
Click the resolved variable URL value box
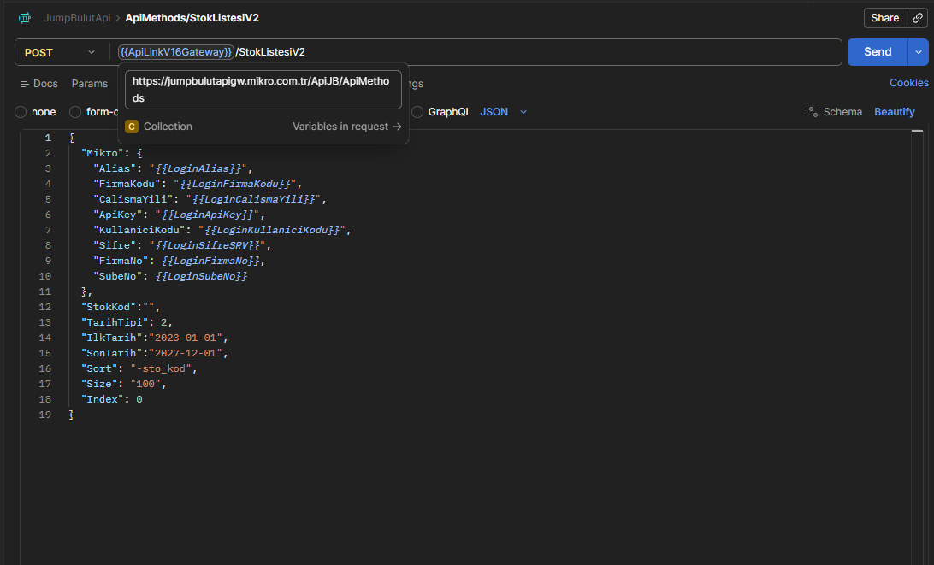[x=263, y=90]
